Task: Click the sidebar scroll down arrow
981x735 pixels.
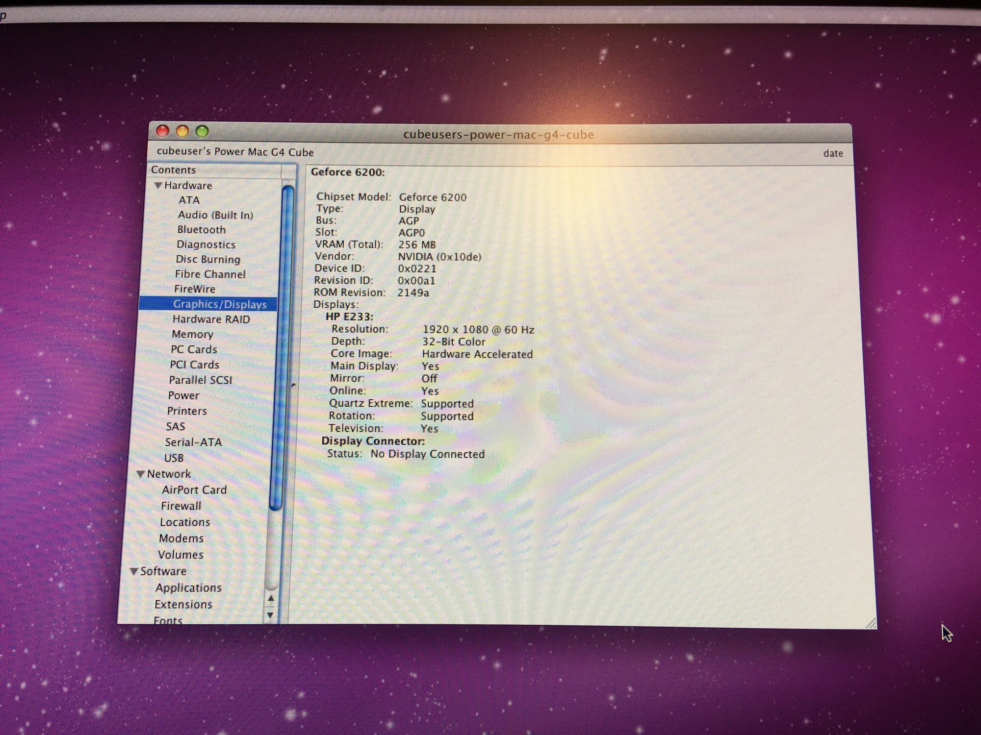Action: [270, 614]
